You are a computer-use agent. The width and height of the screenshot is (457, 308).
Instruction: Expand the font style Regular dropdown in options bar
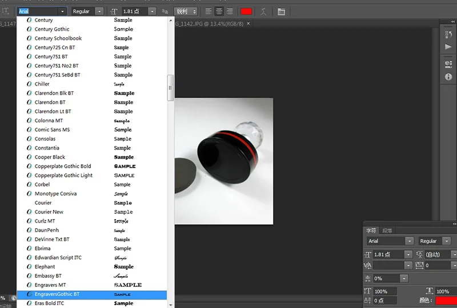pyautogui.click(x=99, y=11)
